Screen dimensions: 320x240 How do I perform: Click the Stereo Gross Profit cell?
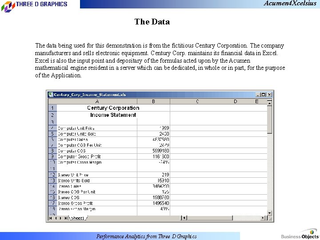point(97,203)
